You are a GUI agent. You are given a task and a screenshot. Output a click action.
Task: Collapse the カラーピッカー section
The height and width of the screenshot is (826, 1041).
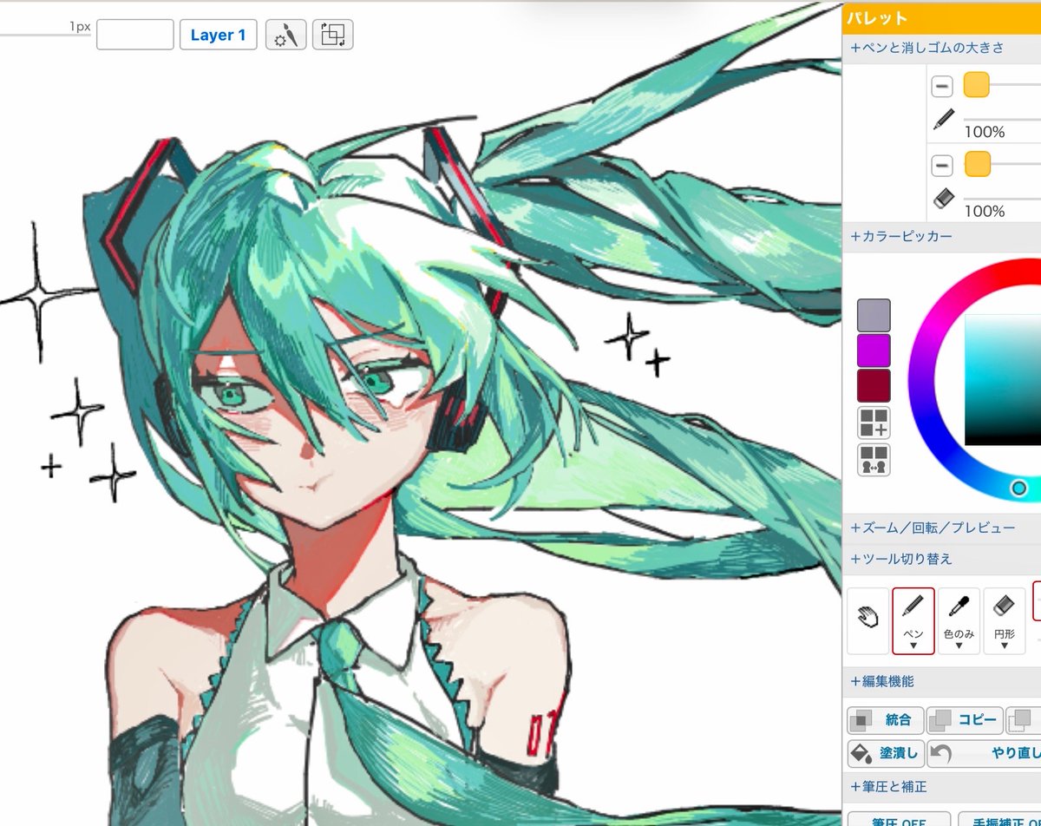941,236
